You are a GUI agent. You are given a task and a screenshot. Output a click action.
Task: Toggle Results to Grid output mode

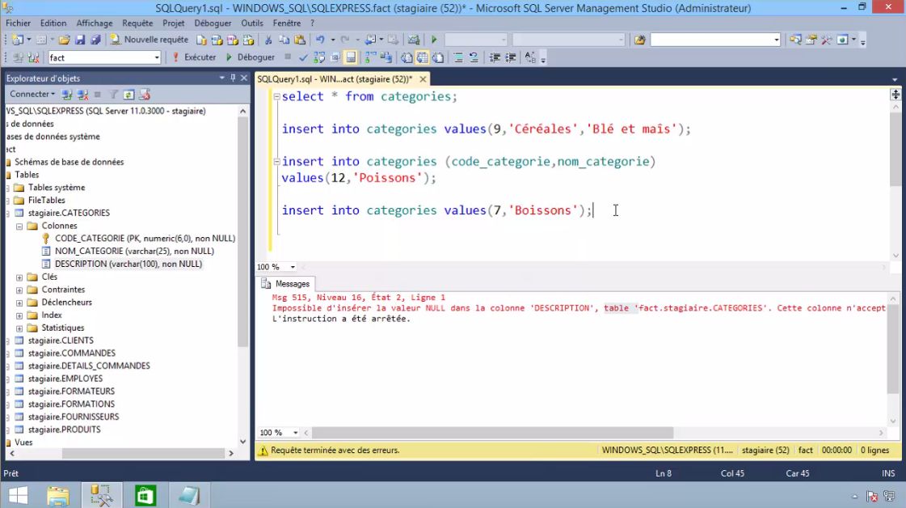423,57
